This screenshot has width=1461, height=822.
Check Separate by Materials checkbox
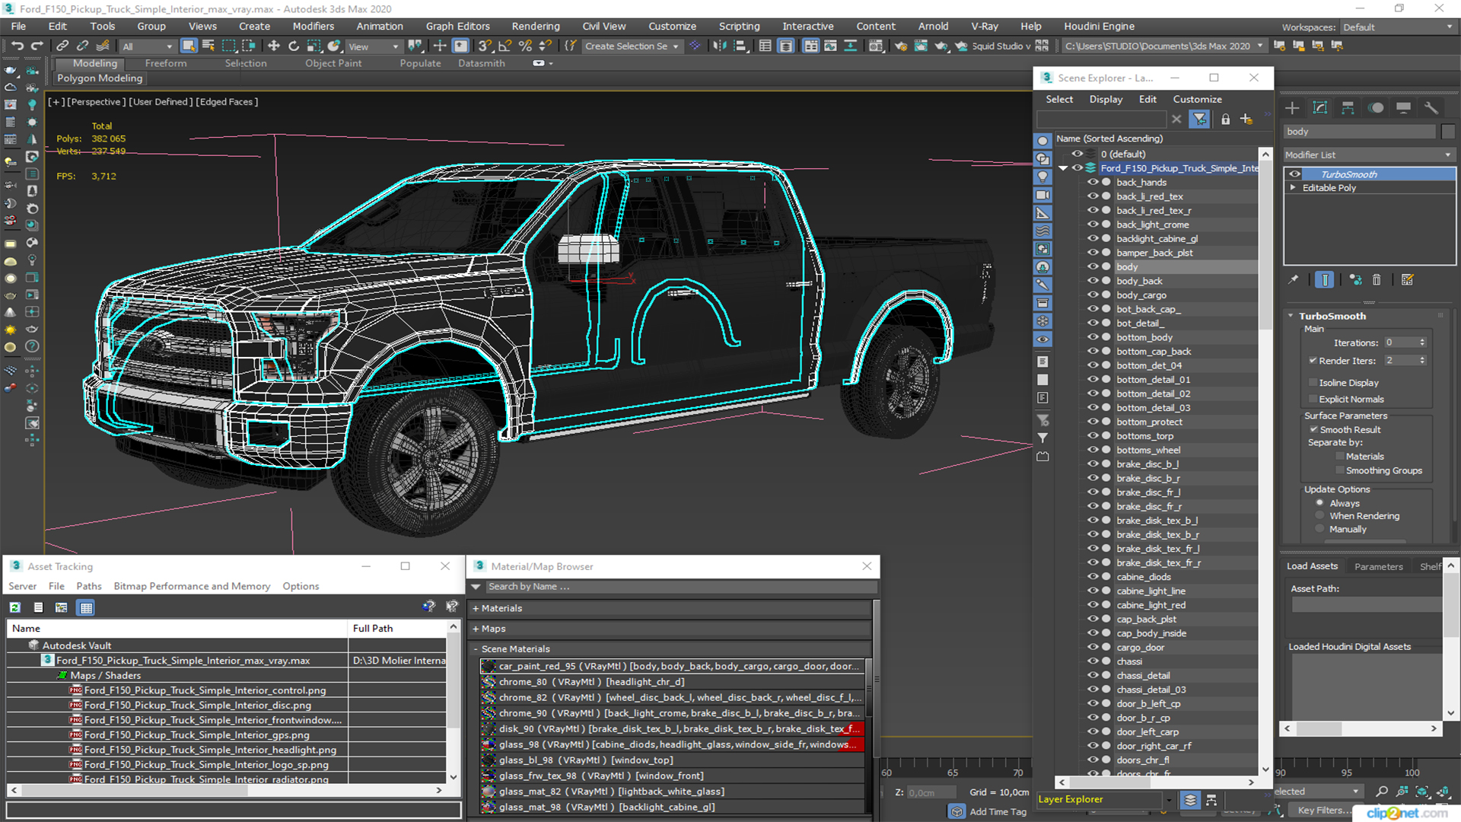(x=1340, y=457)
